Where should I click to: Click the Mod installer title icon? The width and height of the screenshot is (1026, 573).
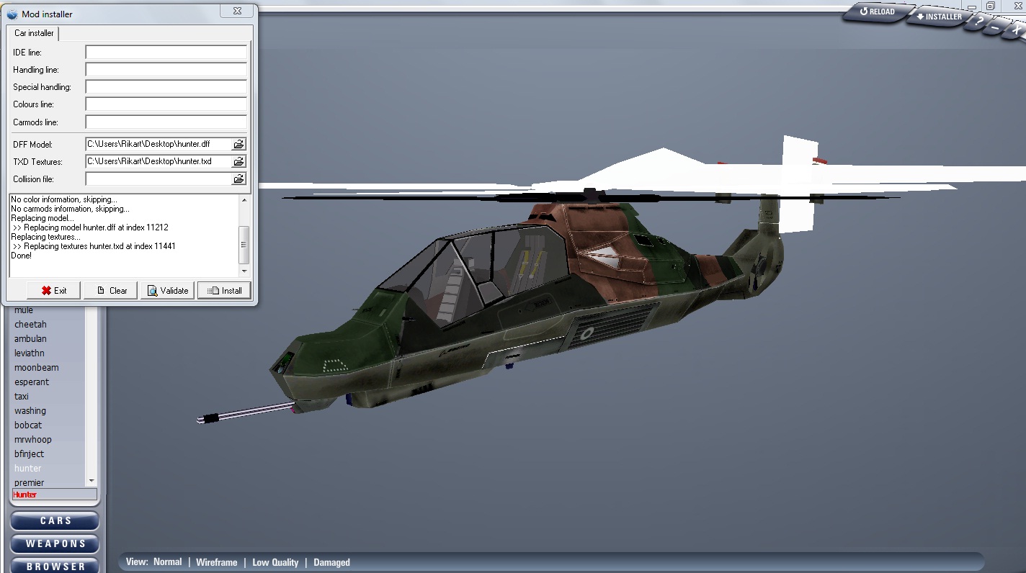pos(12,14)
